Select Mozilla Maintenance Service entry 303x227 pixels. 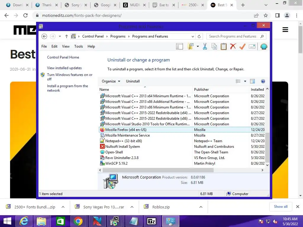(x=182, y=135)
